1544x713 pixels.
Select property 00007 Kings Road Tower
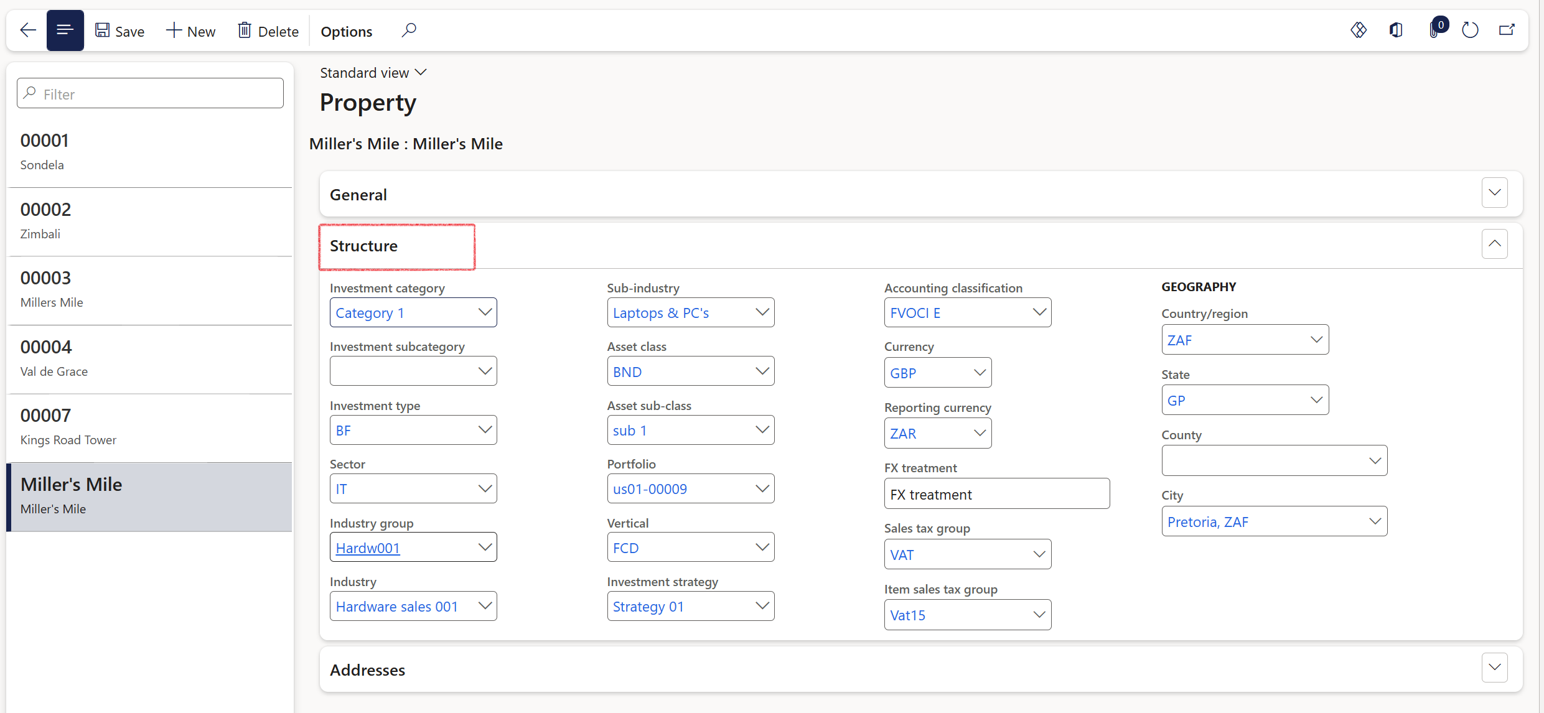[149, 428]
